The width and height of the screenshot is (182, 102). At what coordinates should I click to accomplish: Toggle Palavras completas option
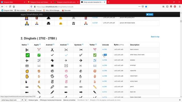click(x=69, y=100)
